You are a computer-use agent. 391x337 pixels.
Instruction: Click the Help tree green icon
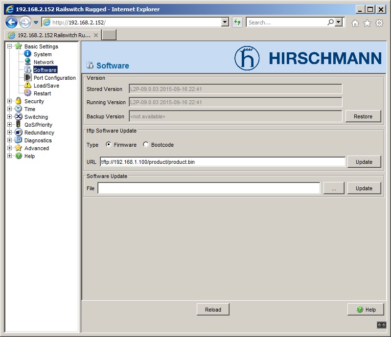pos(19,156)
